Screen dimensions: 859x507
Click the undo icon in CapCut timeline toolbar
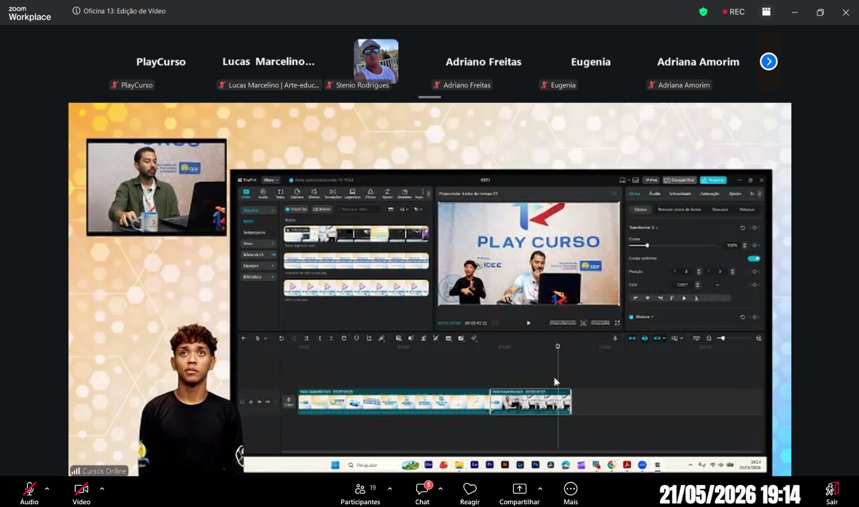281,338
